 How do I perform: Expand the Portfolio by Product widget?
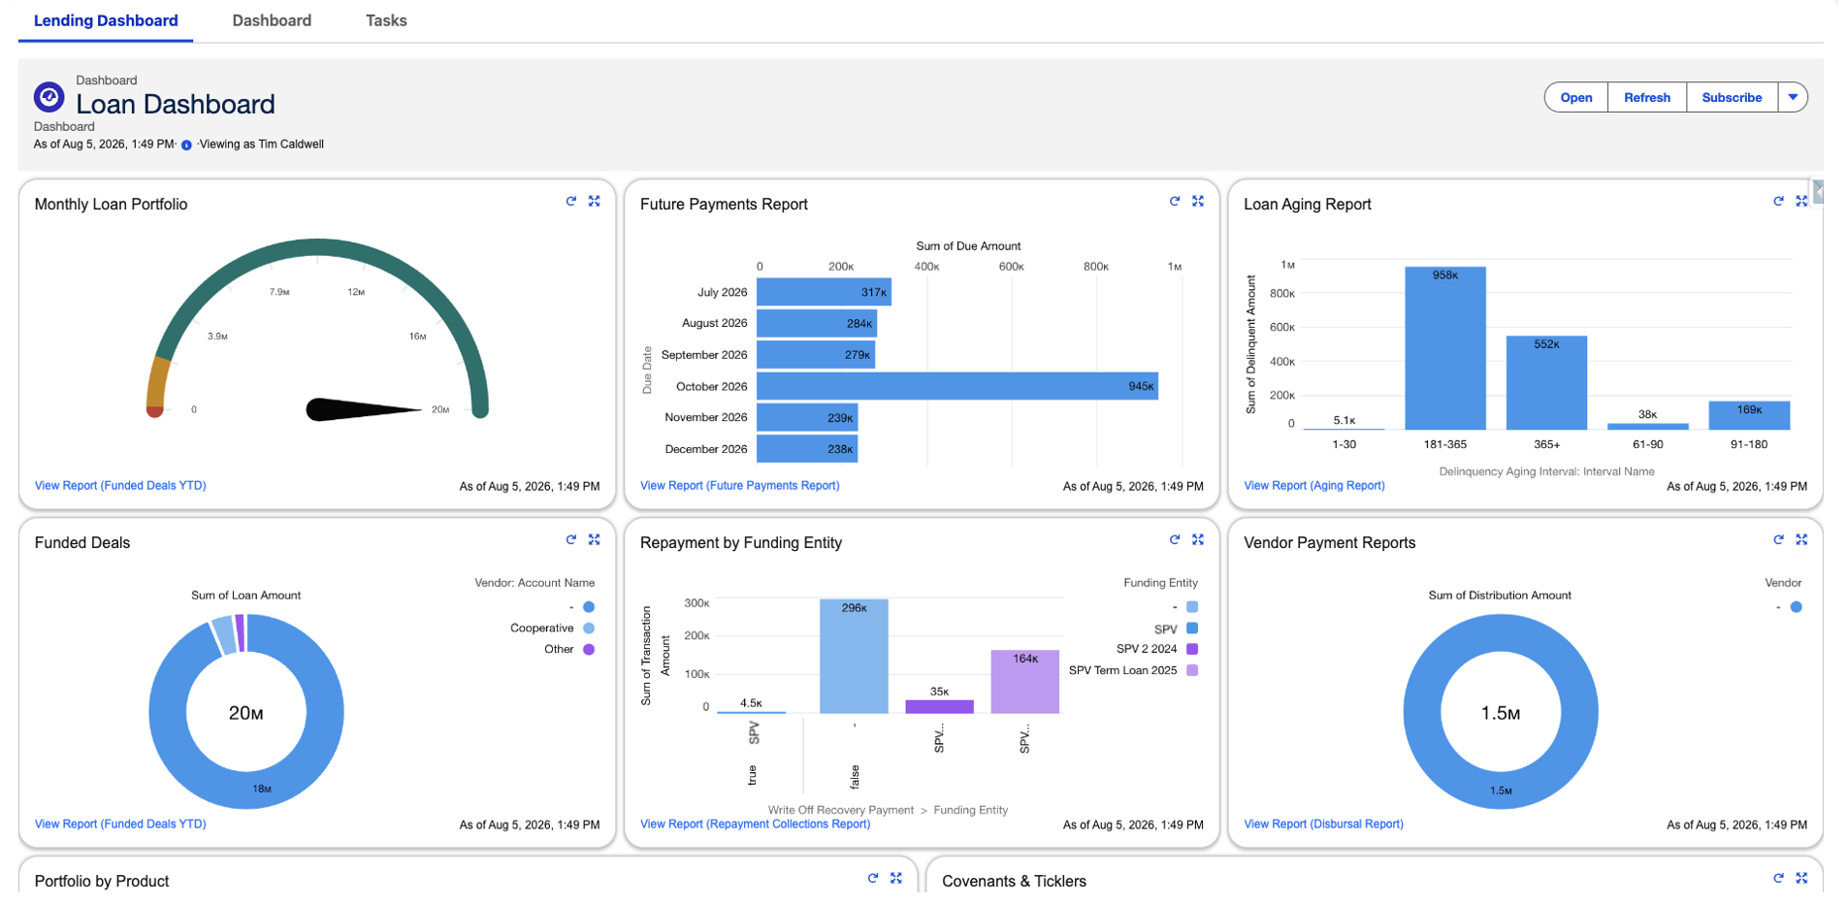click(896, 878)
